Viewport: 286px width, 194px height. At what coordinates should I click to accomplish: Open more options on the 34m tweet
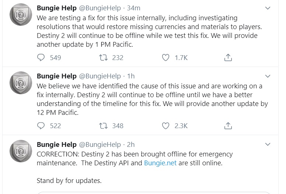[268, 8]
